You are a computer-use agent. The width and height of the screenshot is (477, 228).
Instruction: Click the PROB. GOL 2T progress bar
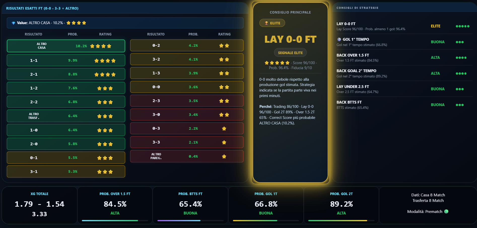click(x=341, y=220)
